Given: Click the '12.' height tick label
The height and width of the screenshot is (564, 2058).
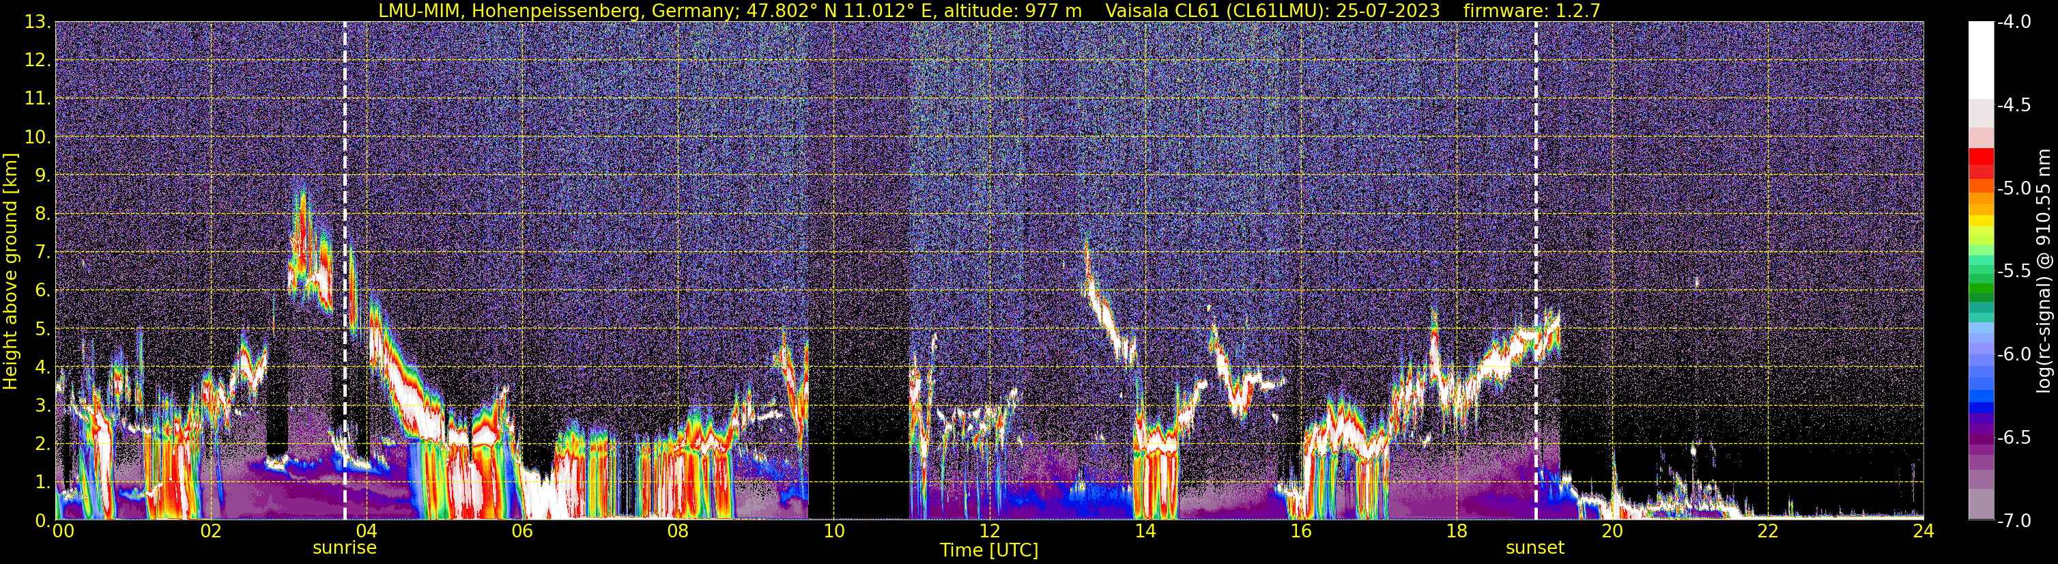Looking at the screenshot, I should click(38, 61).
